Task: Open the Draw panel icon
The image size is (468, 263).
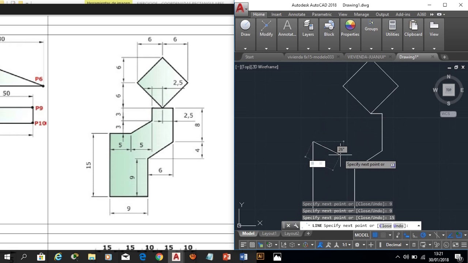Action: pos(245,25)
